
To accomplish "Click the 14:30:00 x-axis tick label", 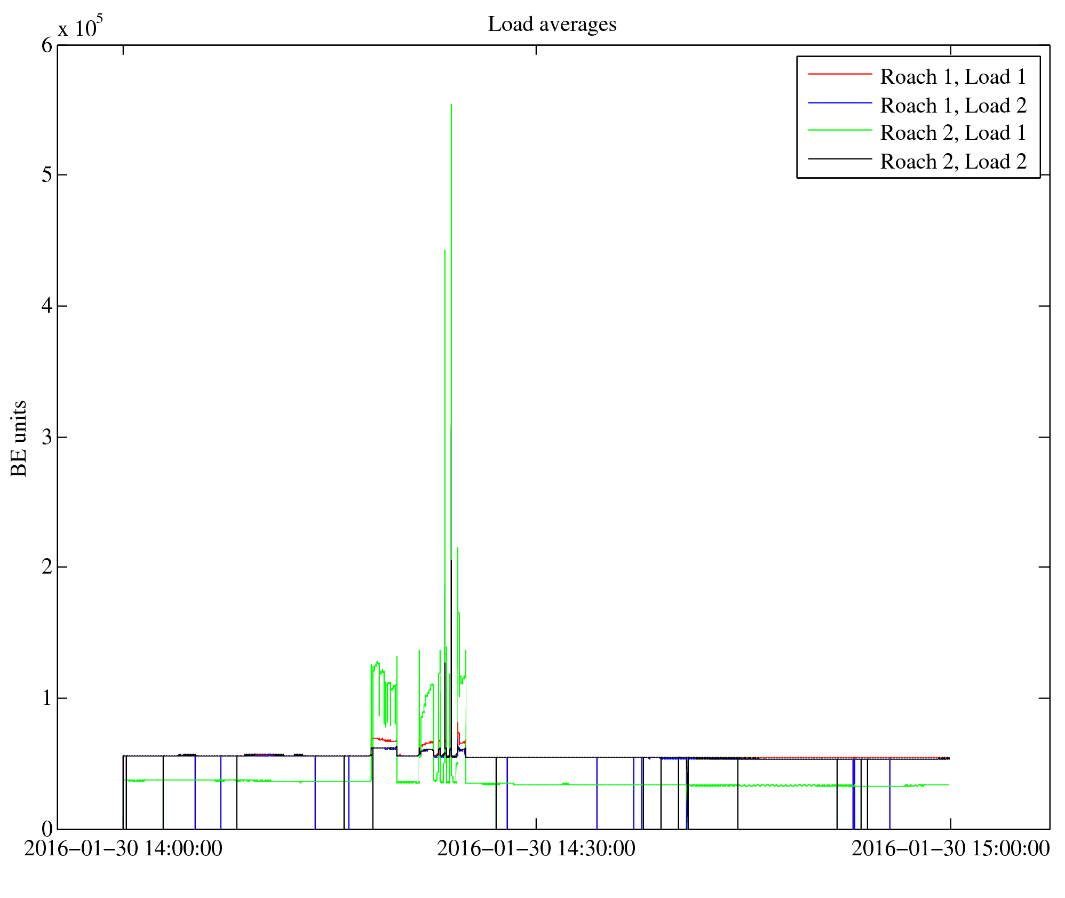I will pyautogui.click(x=536, y=849).
